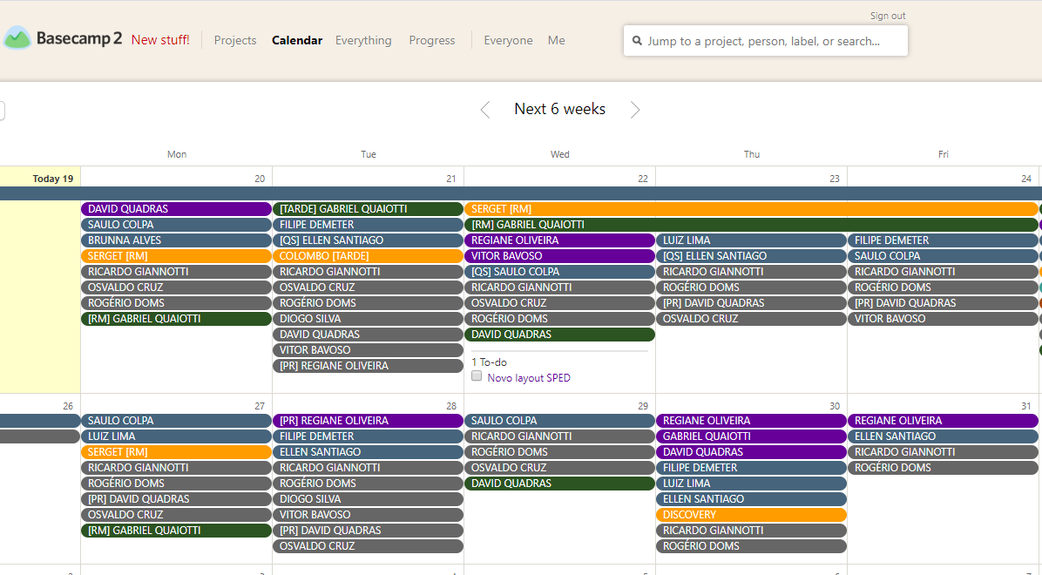Open the DISCOVERY event on Thursday 30
Image resolution: width=1042 pixels, height=575 pixels.
pyautogui.click(x=751, y=514)
